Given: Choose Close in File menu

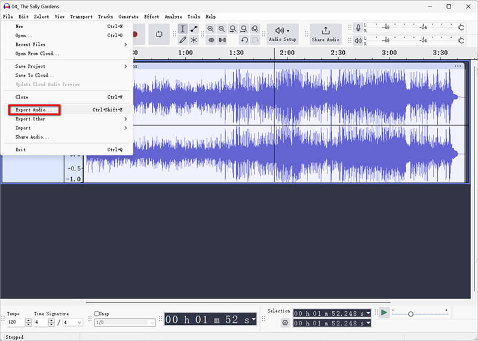Looking at the screenshot, I should (x=70, y=97).
